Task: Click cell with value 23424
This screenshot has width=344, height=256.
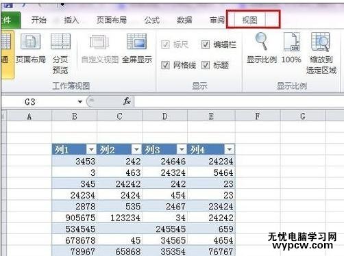Action: (x=211, y=206)
